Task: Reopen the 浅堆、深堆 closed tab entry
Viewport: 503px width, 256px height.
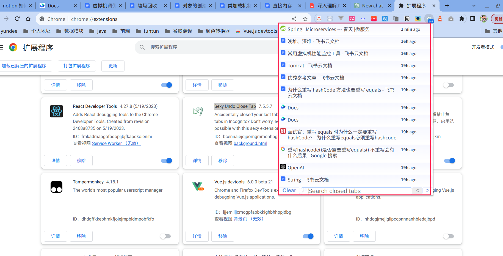Action: pyautogui.click(x=355, y=42)
